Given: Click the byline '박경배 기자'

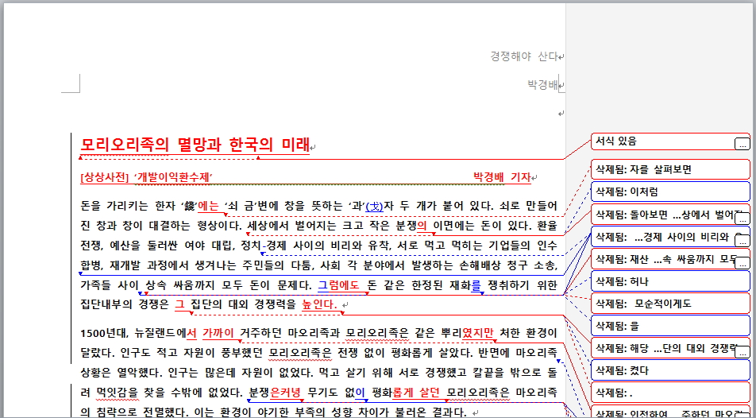Looking at the screenshot, I should click(x=501, y=177).
